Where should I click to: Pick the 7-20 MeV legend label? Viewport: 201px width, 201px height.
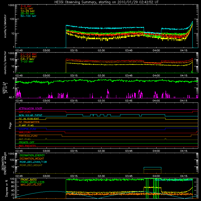tap(27, 62)
